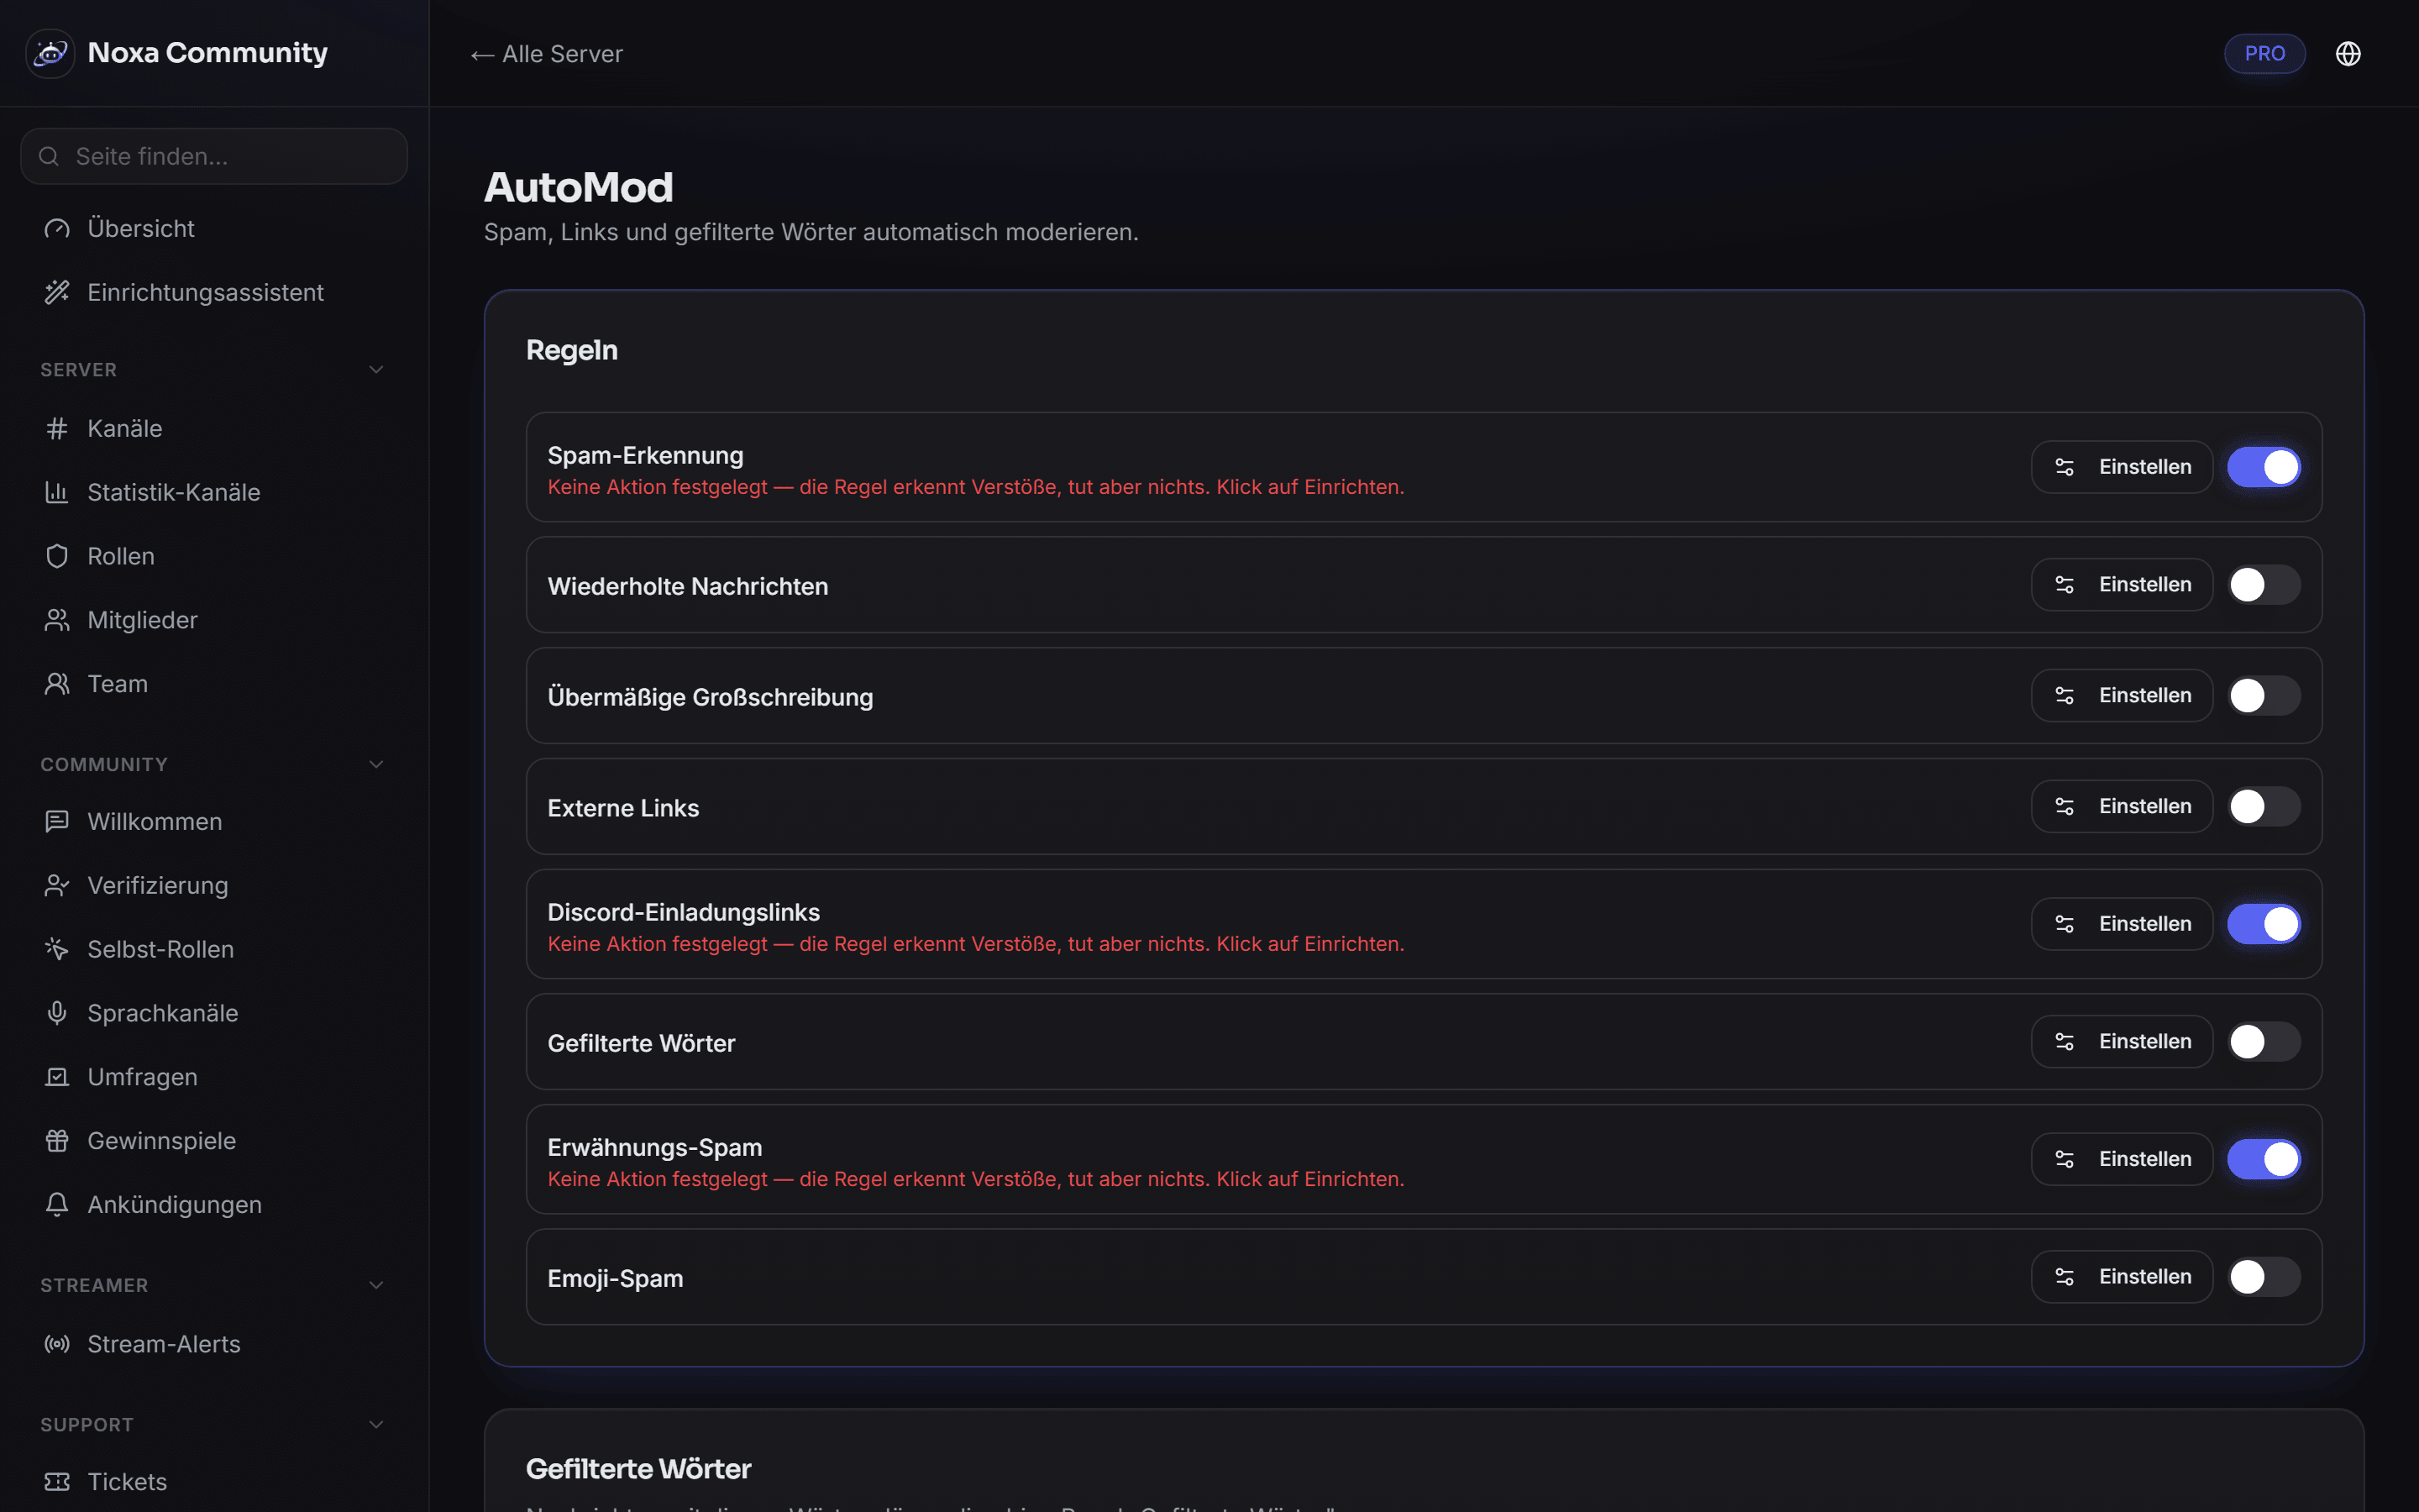The image size is (2419, 1512).
Task: Click the Noxa Community title
Action: (208, 53)
